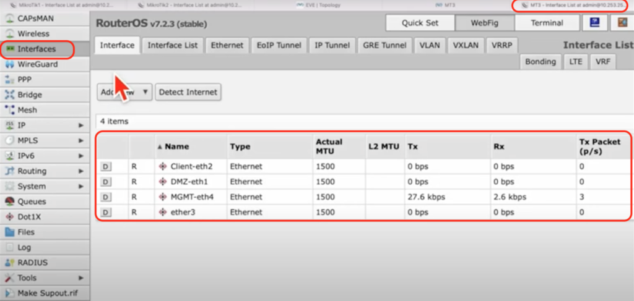
Task: Toggle the D button for Client-eth2
Action: coord(105,166)
